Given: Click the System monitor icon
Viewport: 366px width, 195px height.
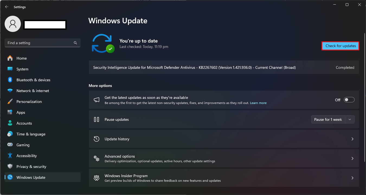Looking at the screenshot, I should coord(10,69).
